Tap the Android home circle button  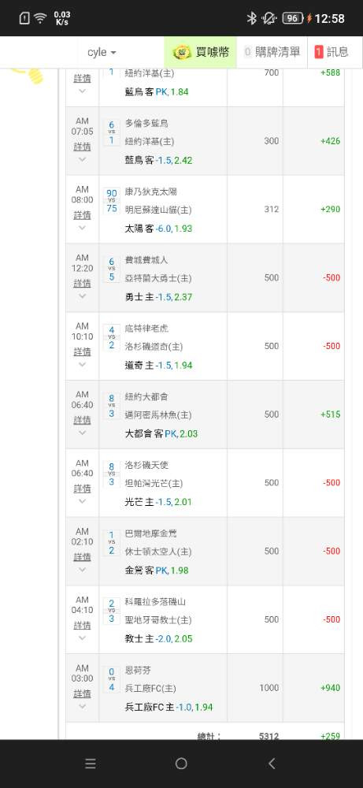[181, 764]
